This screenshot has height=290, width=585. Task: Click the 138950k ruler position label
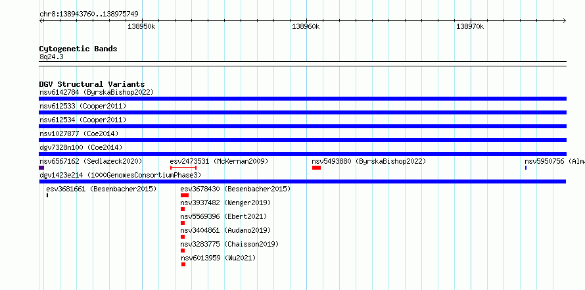click(141, 26)
